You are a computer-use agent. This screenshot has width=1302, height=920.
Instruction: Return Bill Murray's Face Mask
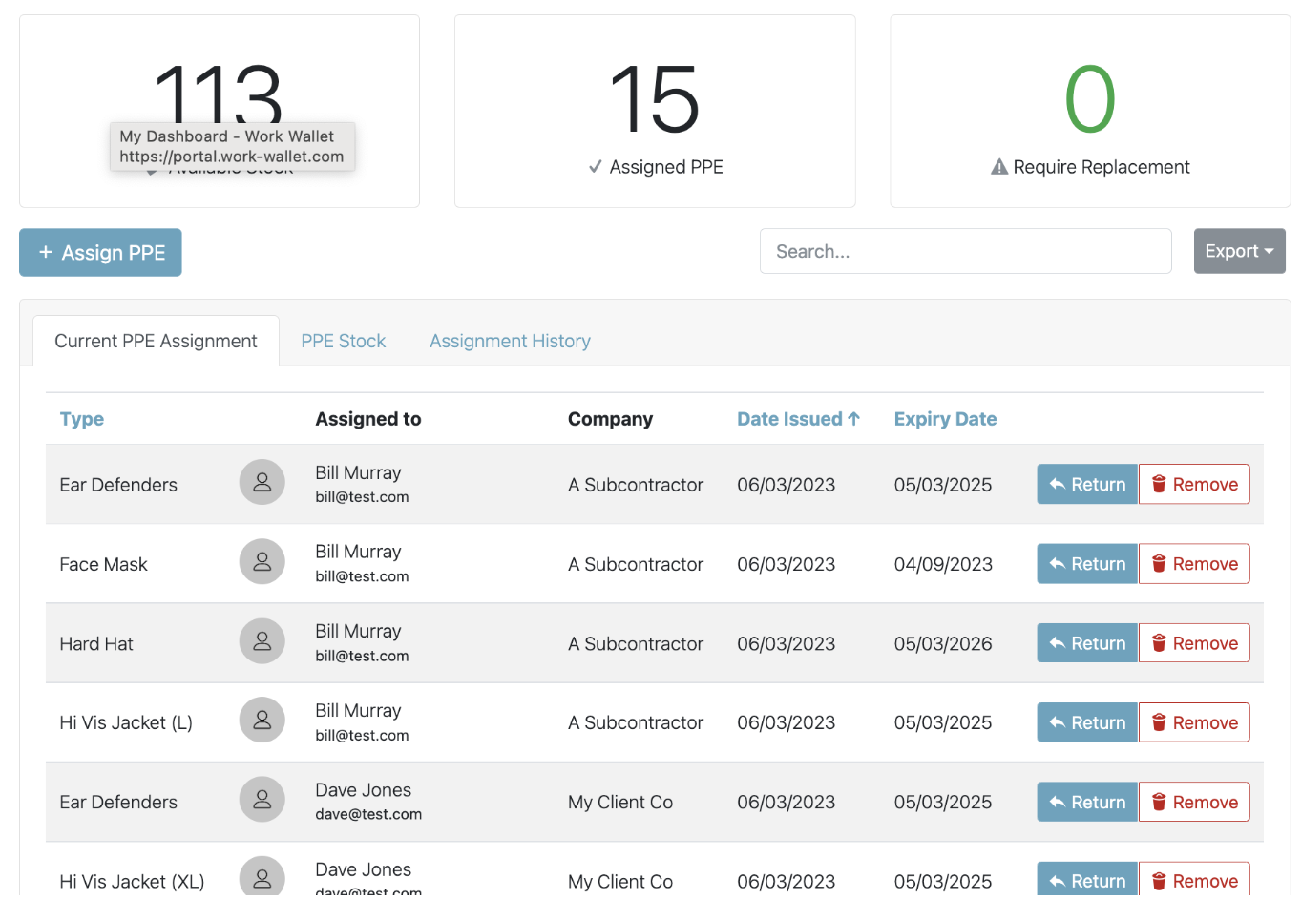point(1086,564)
